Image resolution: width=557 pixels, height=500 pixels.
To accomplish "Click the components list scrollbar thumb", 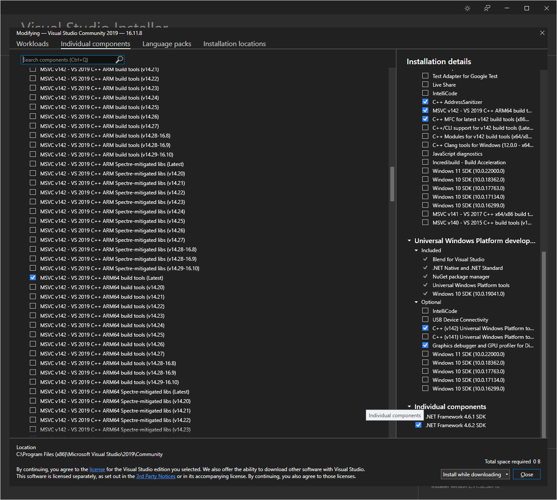I will point(392,184).
